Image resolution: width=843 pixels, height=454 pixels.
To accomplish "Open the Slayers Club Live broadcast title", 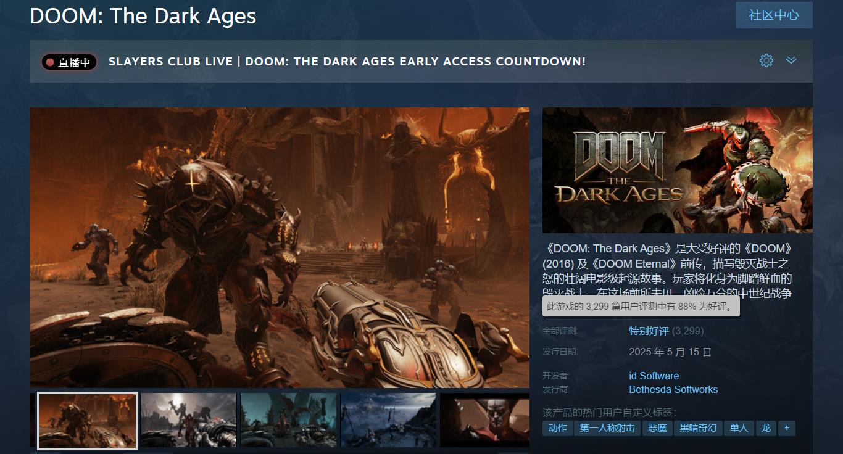I will 347,62.
